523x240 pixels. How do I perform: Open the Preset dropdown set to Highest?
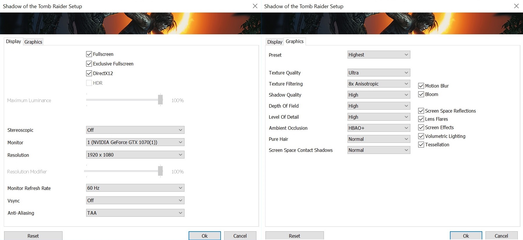click(379, 55)
